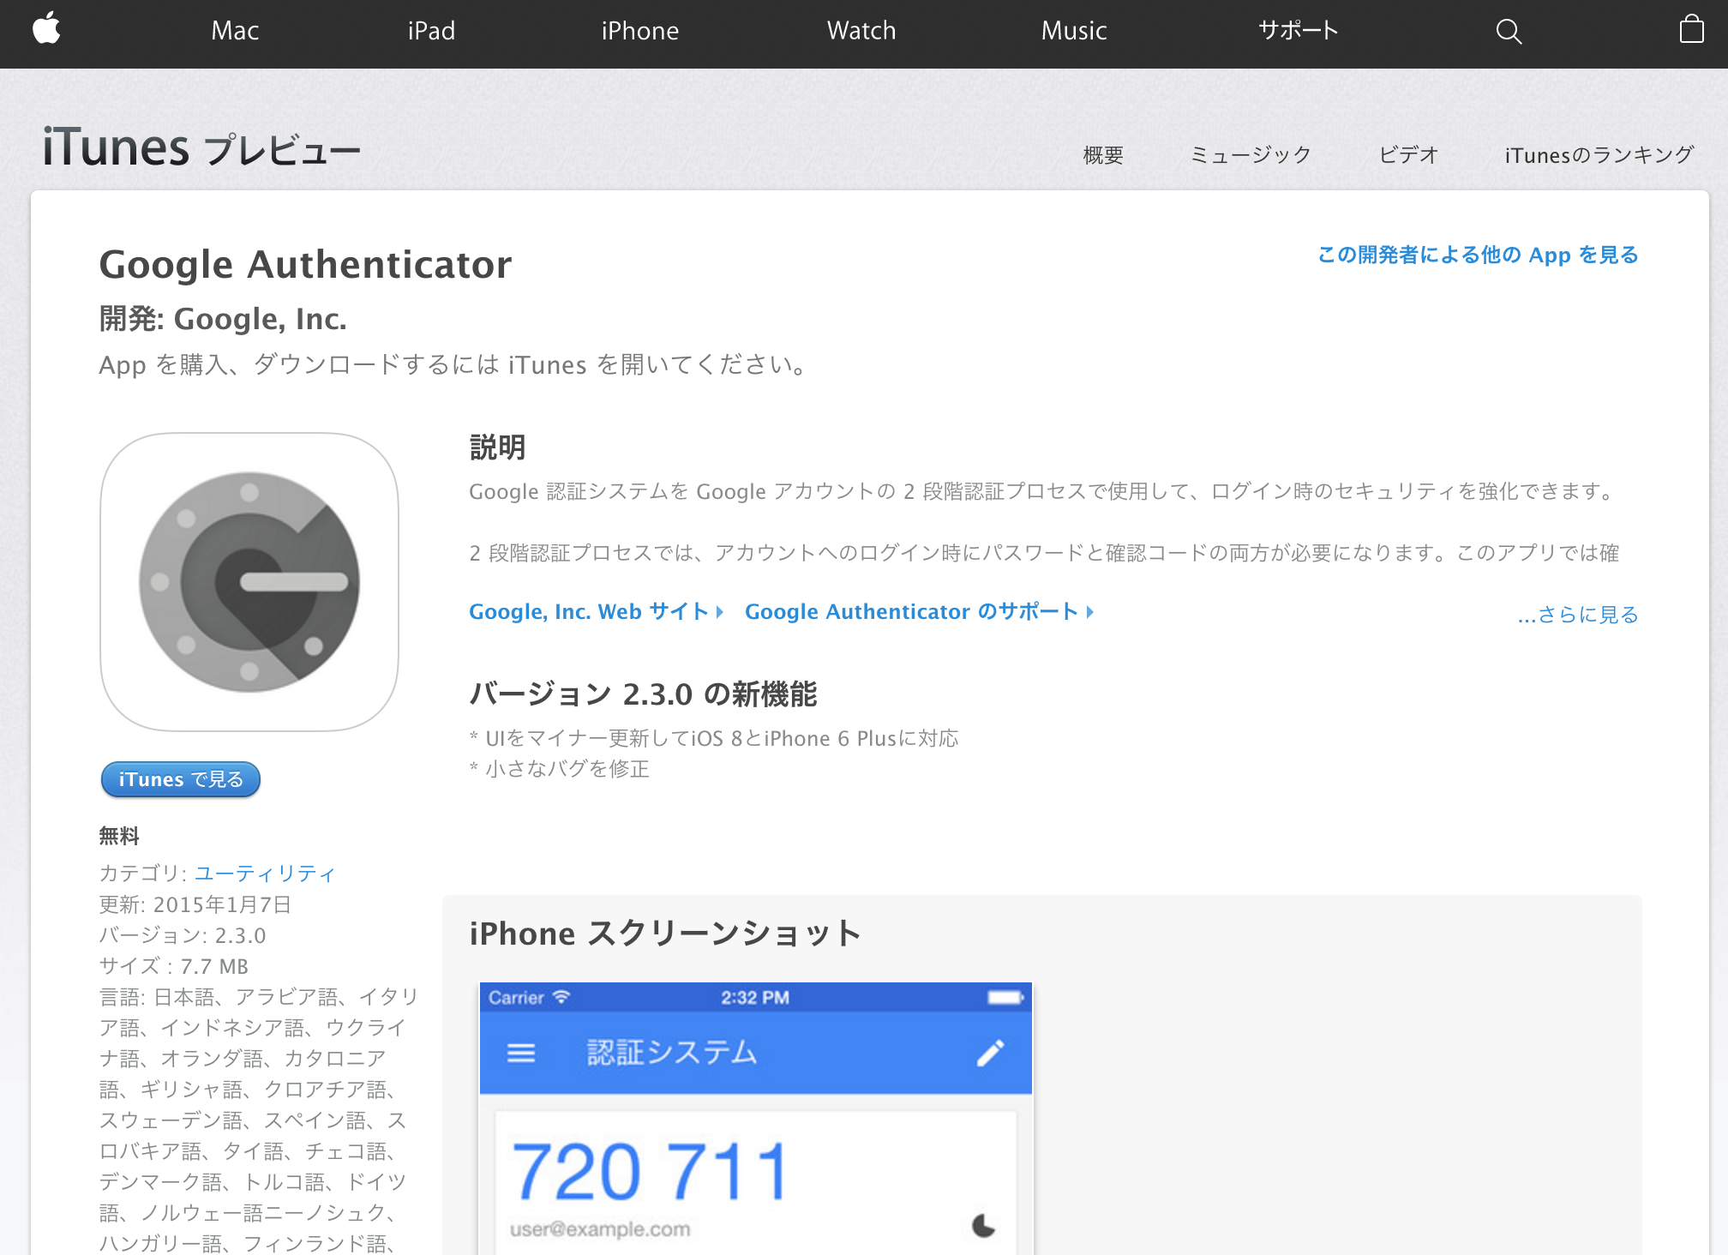Open Google Authenticator のサポート link

pyautogui.click(x=920, y=611)
